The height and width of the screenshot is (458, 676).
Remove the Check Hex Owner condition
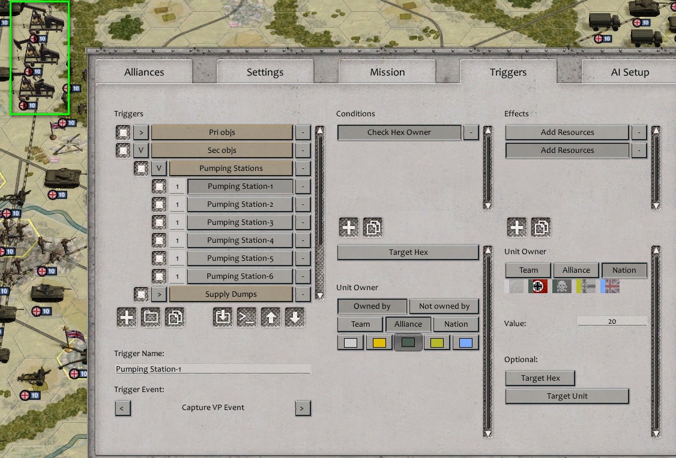coord(471,132)
